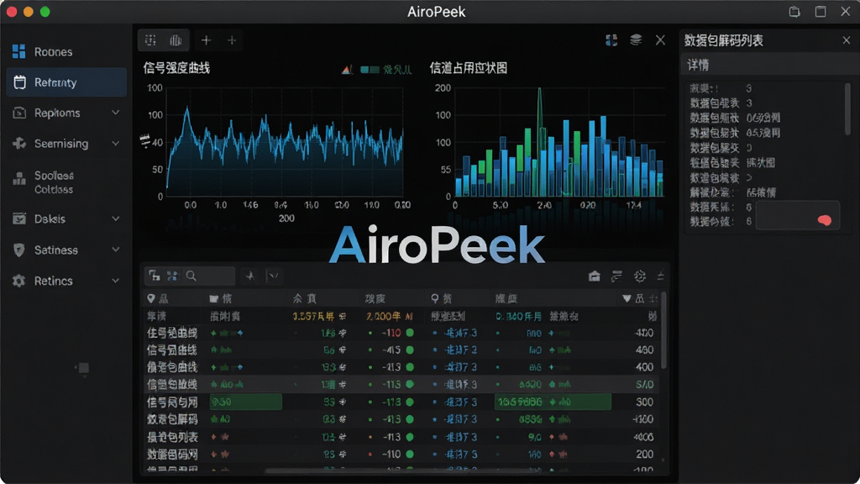Select the bar chart view icon in top toolbar
860x484 pixels.
tap(176, 40)
